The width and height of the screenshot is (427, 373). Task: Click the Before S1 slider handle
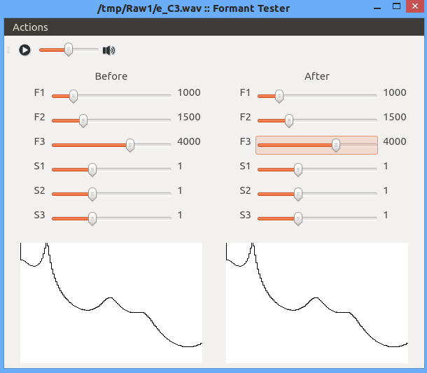(x=92, y=169)
